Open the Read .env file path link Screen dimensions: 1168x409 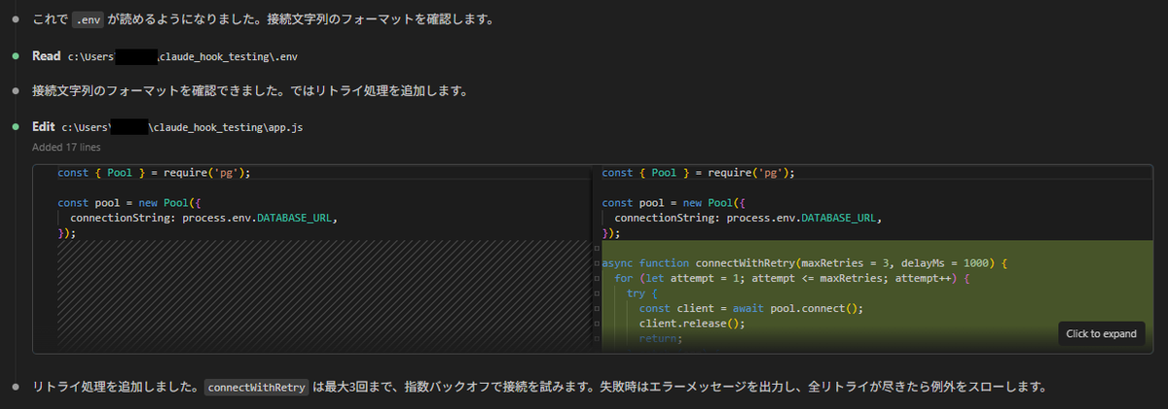pyautogui.click(x=182, y=56)
